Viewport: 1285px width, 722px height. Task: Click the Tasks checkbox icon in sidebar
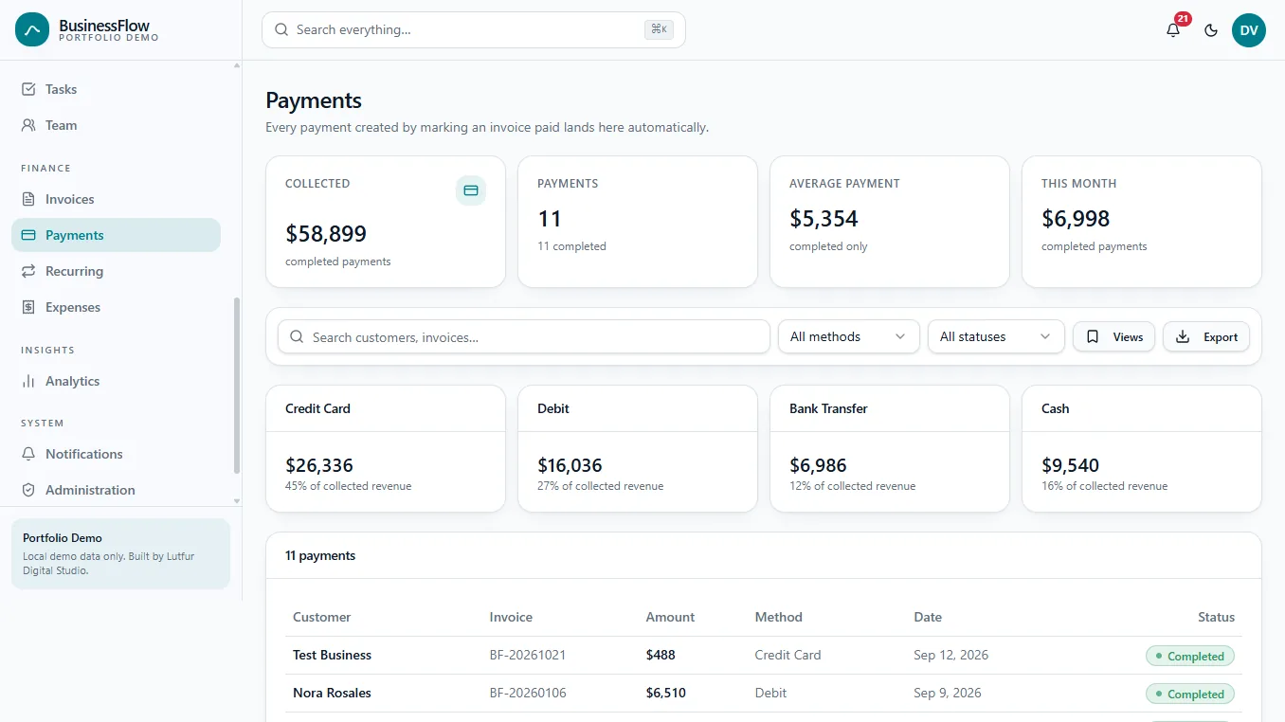[x=28, y=89]
